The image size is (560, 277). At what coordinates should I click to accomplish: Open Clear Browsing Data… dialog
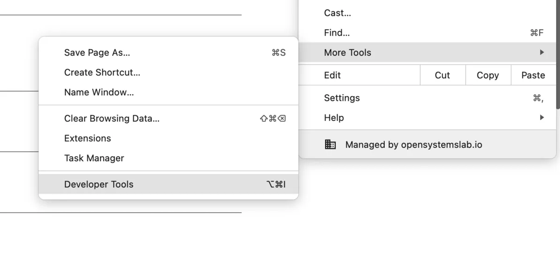(168, 119)
